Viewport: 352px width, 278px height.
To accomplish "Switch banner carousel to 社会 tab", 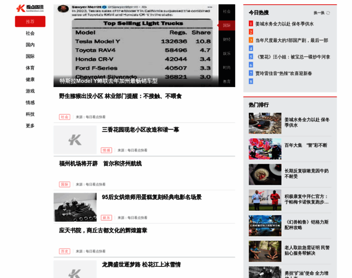I will (227, 12).
